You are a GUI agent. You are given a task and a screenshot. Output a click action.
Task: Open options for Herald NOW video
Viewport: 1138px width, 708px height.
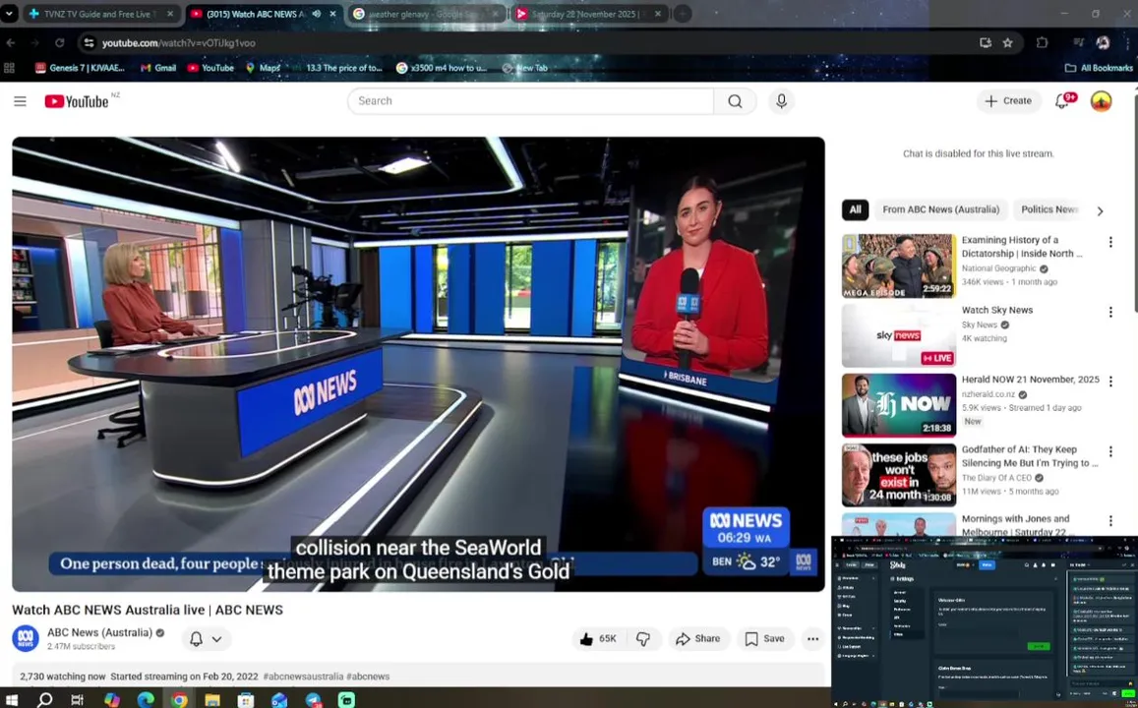tap(1110, 382)
